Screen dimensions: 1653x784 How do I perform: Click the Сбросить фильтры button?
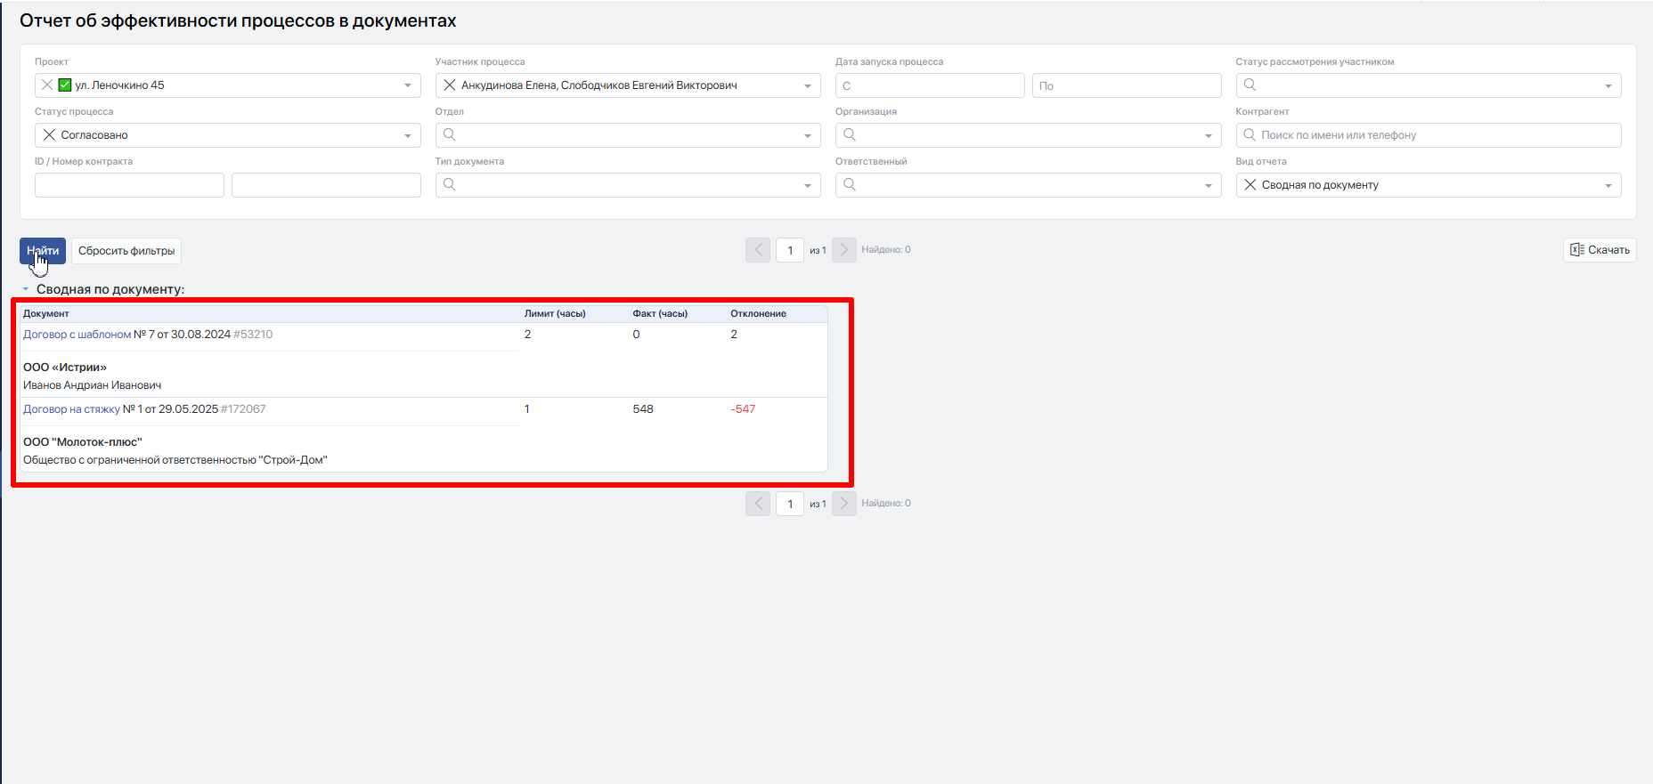coord(126,251)
